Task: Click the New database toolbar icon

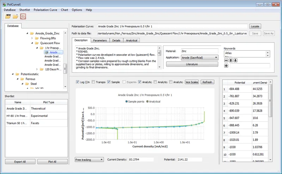Action: (x=8, y=16)
